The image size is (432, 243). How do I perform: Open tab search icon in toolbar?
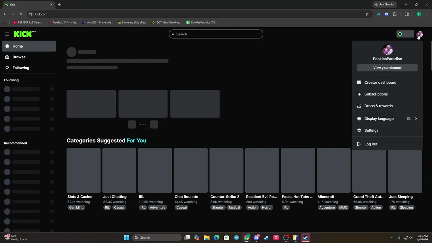pos(407,14)
